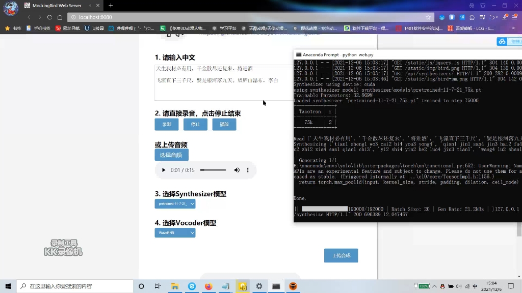Open KK录像机 recorder from the taskbar
The height and width of the screenshot is (293, 522).
pos(242,286)
